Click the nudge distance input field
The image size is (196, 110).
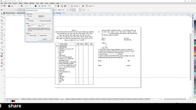click(x=63, y=10)
